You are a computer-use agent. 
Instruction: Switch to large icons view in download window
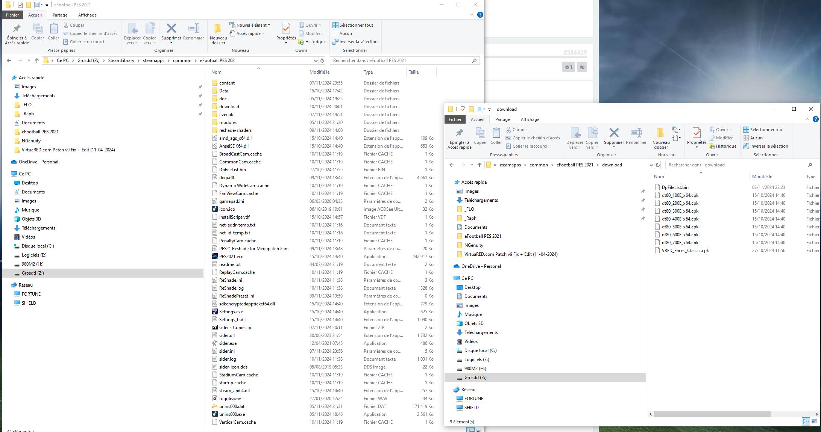coord(815,421)
